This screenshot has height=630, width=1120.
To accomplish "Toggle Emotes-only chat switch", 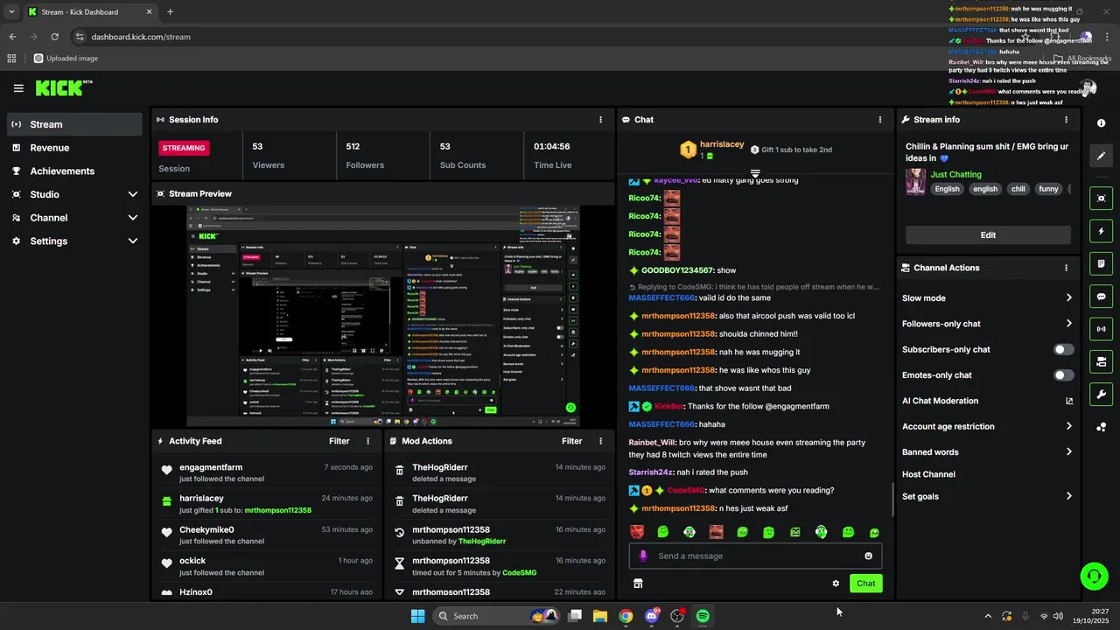I will coord(1063,375).
